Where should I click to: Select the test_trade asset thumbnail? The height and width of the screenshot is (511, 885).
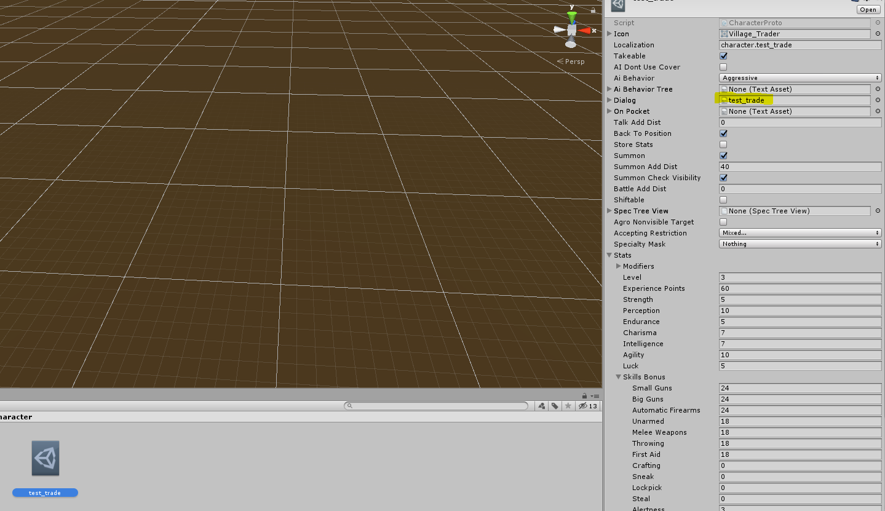(46, 458)
